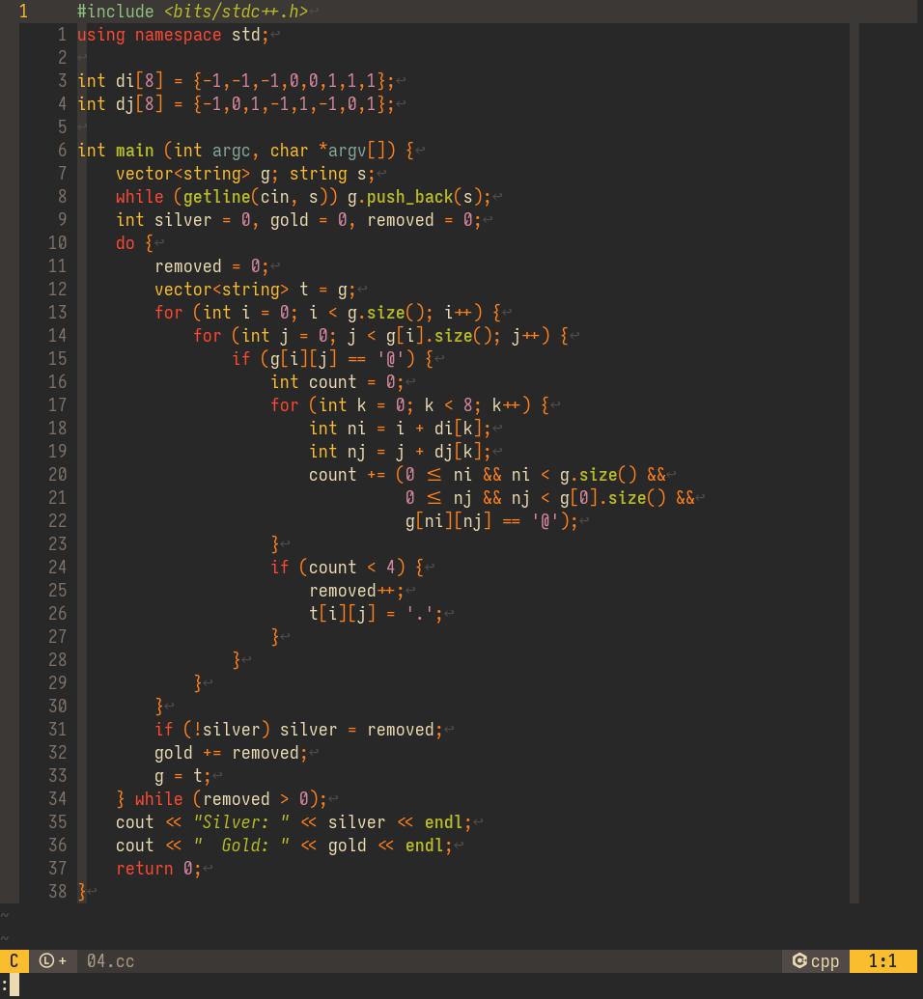Click the 04.cc file name
Viewport: 923px width, 999px height.
point(111,960)
